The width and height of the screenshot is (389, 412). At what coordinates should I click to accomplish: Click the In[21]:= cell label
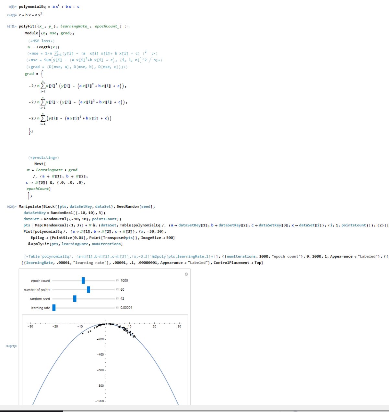(x=11, y=207)
